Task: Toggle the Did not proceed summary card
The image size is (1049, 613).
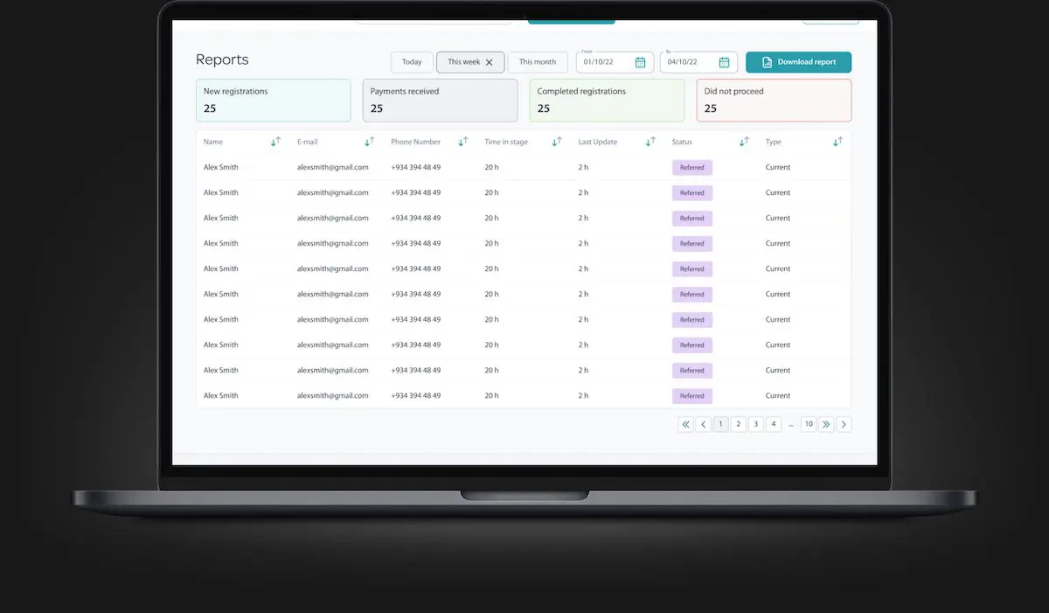Action: (x=774, y=100)
